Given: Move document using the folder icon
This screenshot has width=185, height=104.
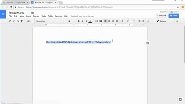Looking at the screenshot, I should click(33, 13).
